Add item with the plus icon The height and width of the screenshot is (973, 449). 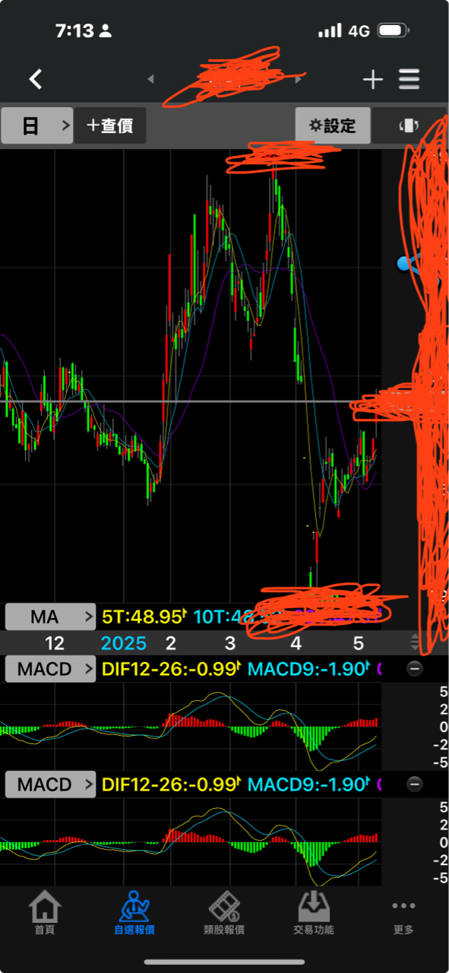click(373, 79)
